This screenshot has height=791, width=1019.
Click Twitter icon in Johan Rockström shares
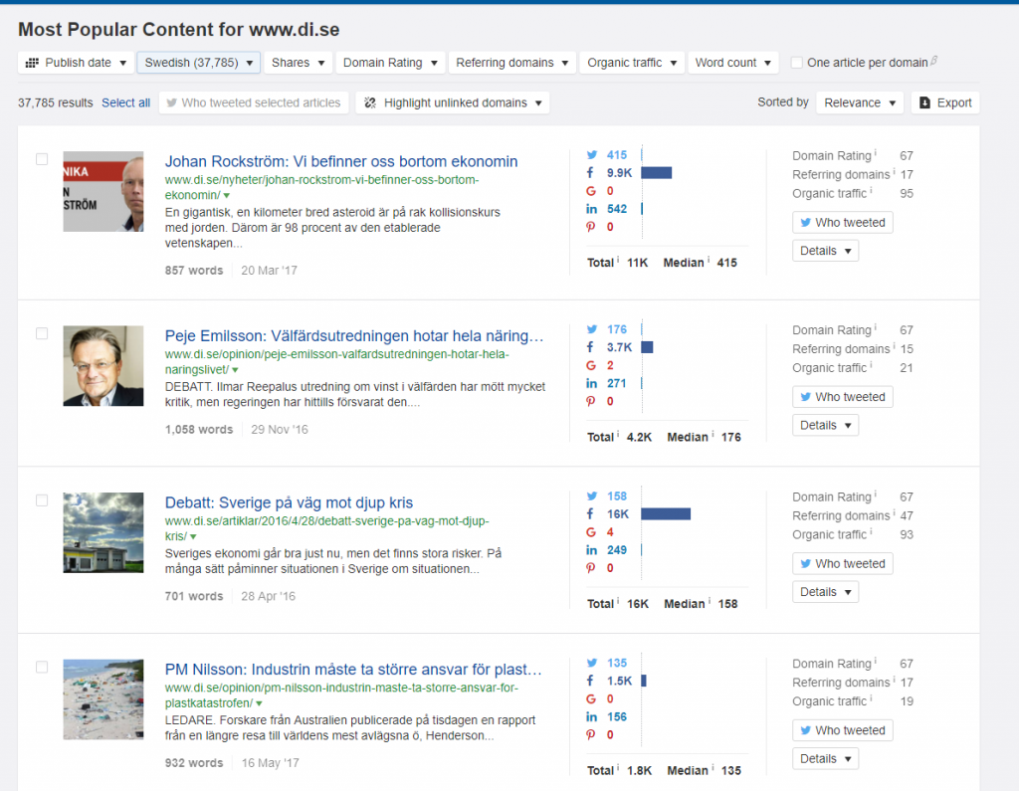[x=591, y=155]
